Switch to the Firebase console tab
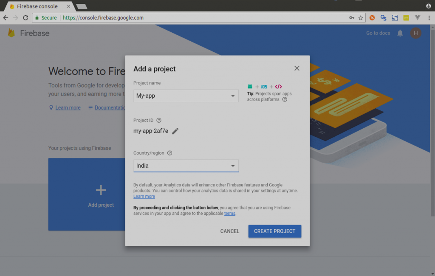The height and width of the screenshot is (276, 435). (x=38, y=6)
